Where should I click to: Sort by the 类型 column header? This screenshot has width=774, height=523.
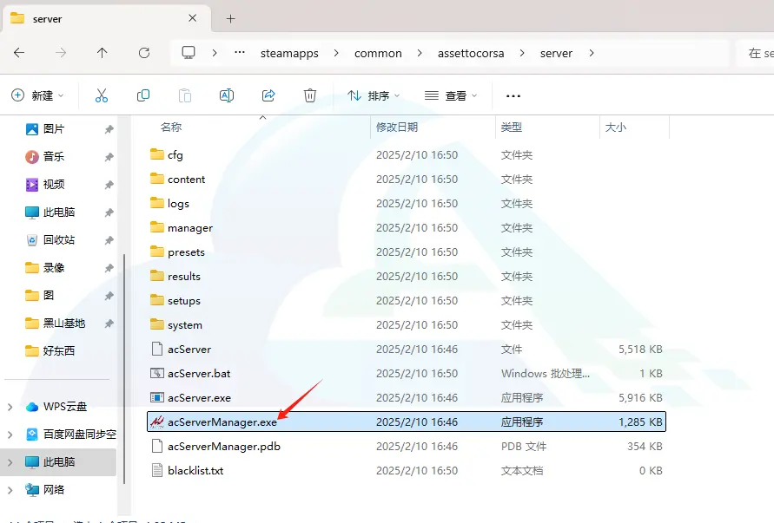(512, 127)
